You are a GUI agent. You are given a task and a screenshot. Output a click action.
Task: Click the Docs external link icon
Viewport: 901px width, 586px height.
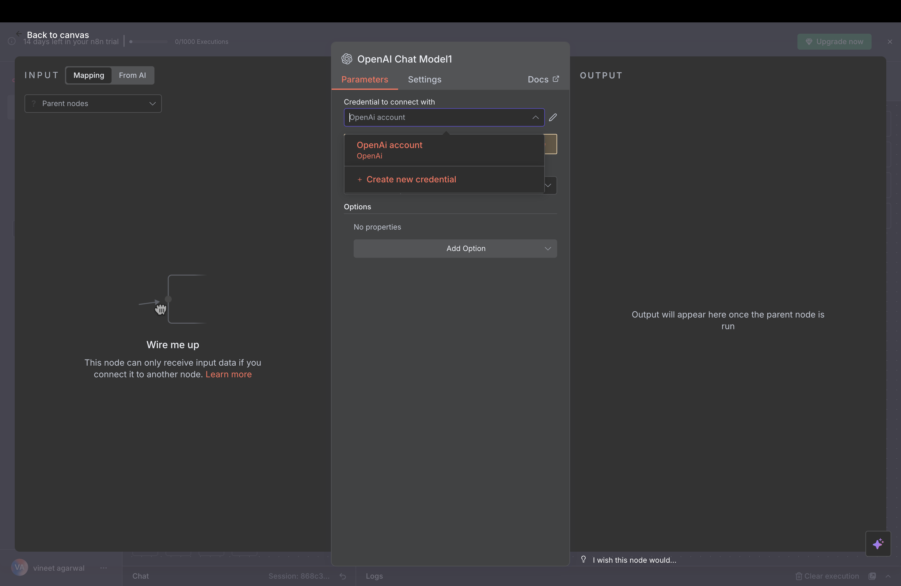point(556,79)
